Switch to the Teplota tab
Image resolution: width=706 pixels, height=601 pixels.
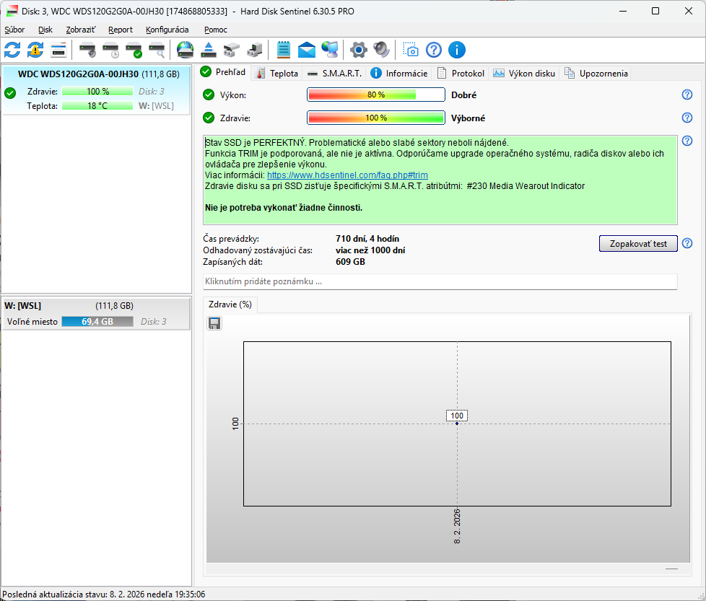point(277,74)
